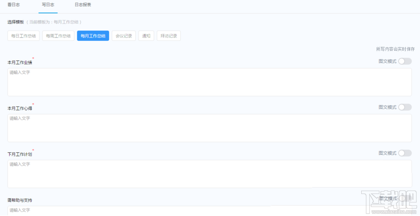The image size is (420, 216).
Task: Pick the 通知 template
Action: pos(146,36)
